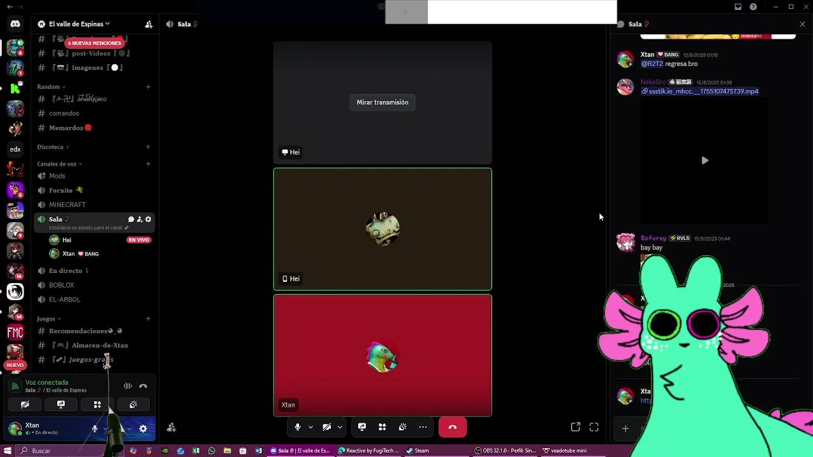The height and width of the screenshot is (457, 813).
Task: Open the Memardos channel
Action: point(94,128)
